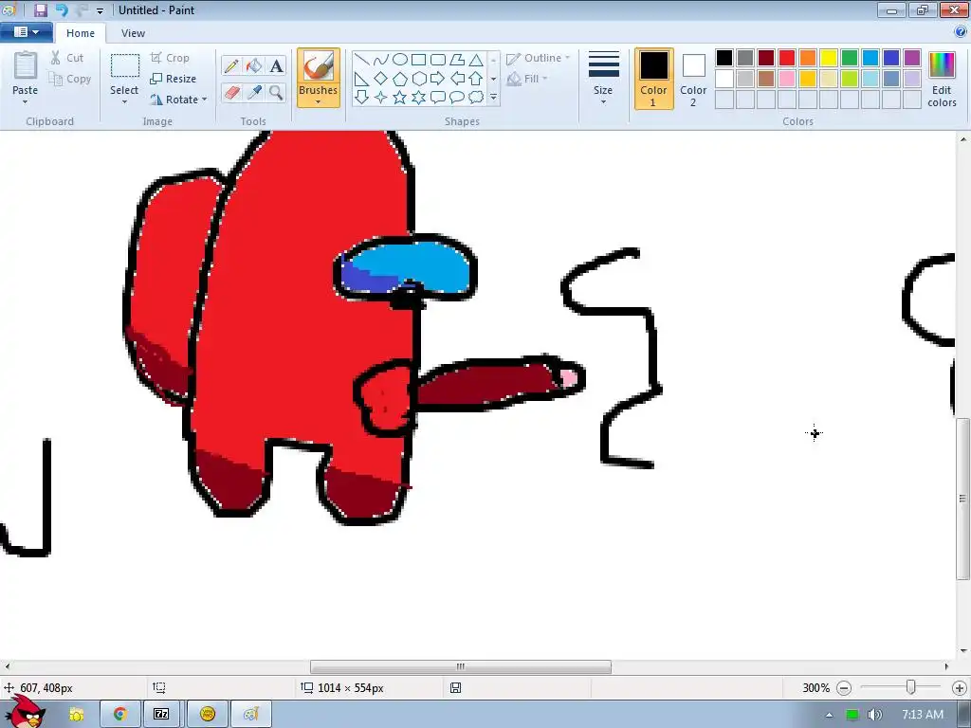Choose the Rectangle shape
Viewport: 971px width, 728px height.
pyautogui.click(x=418, y=60)
